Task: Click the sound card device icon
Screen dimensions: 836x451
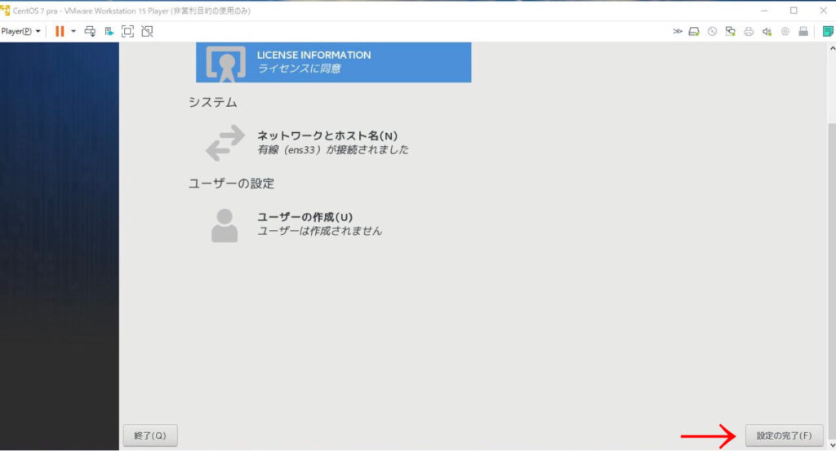Action: pos(767,32)
